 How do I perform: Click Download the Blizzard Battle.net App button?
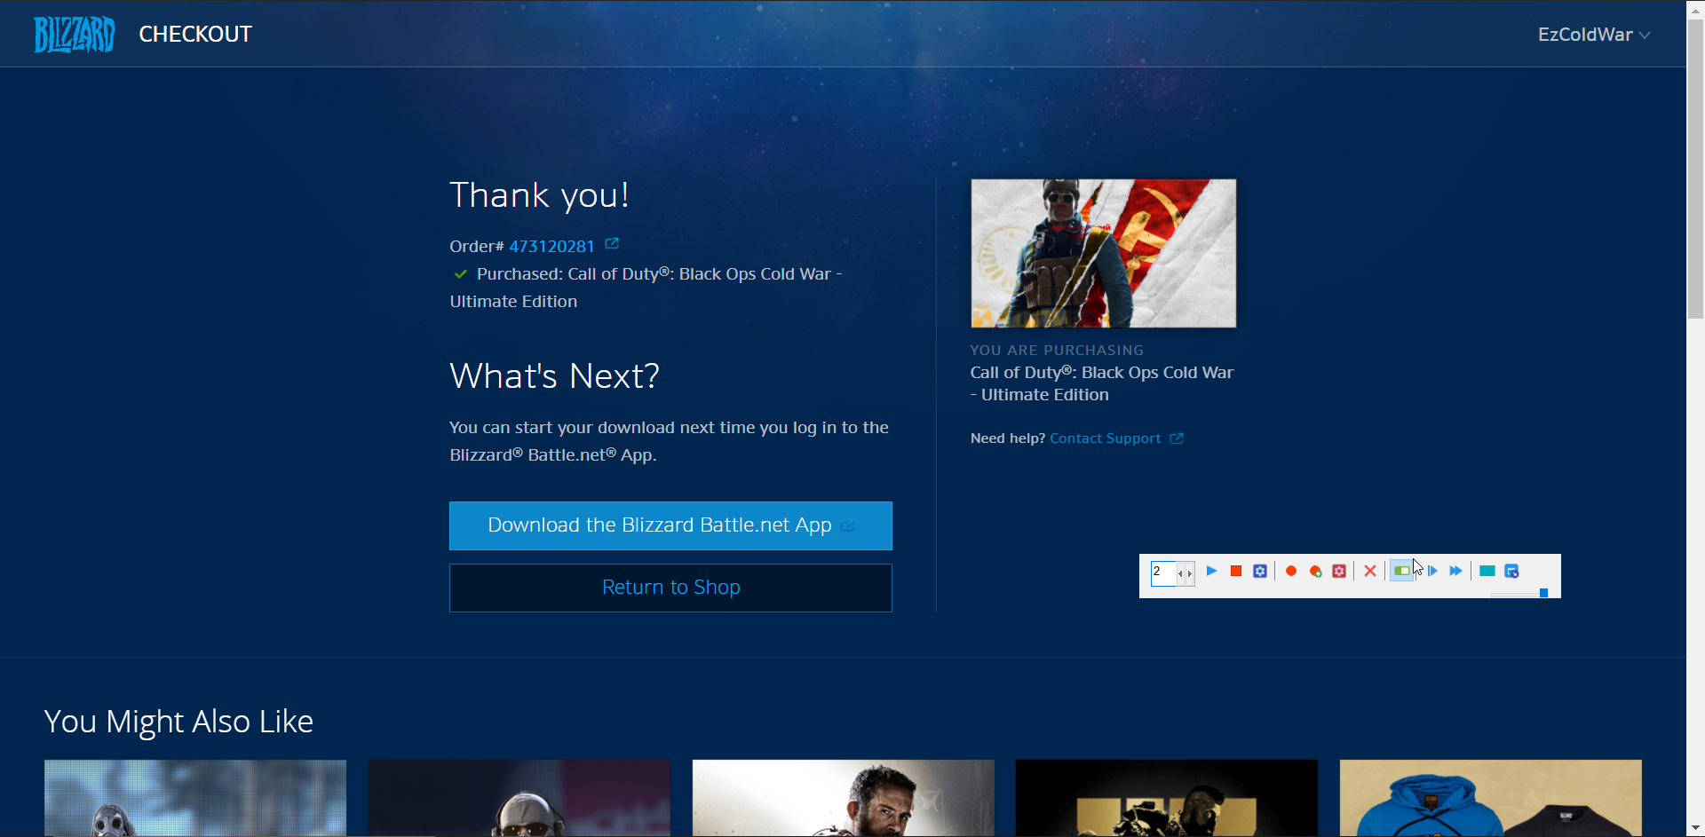tap(670, 525)
